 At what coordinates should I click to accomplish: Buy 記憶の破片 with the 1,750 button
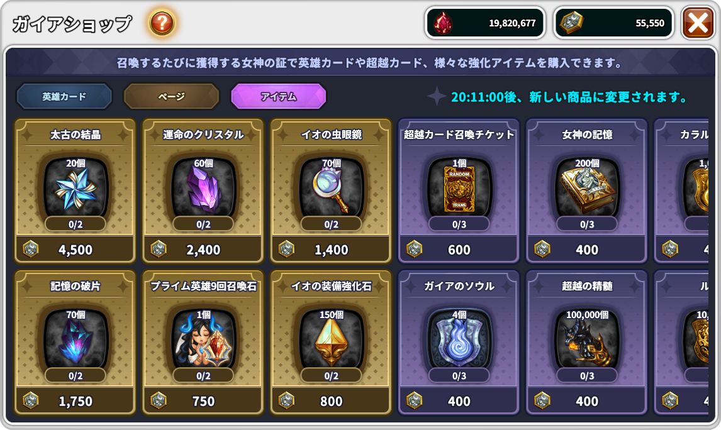tap(75, 401)
